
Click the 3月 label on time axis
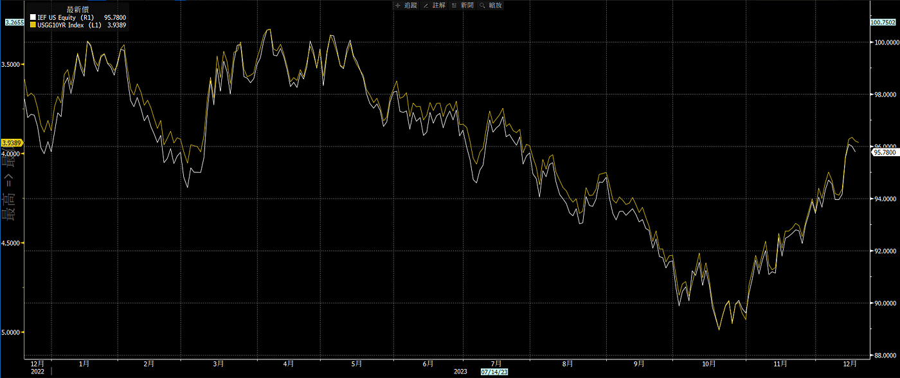tap(219, 363)
